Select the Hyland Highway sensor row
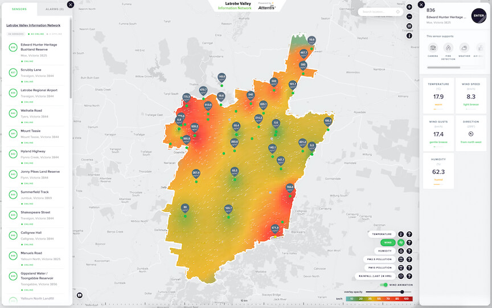Viewport: 492px width, 308px height. pyautogui.click(x=35, y=157)
